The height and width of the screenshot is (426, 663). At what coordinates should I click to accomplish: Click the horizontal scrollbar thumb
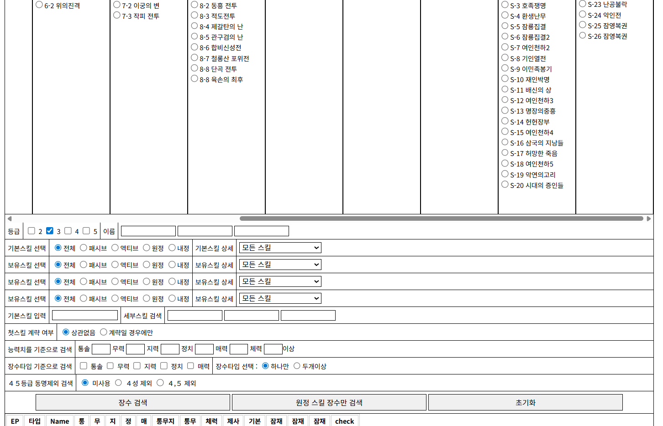coord(441,219)
